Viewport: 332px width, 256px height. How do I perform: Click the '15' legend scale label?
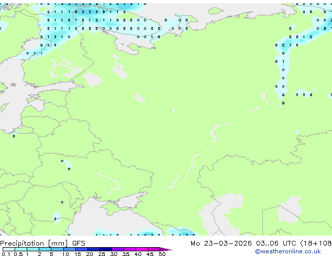(78, 254)
